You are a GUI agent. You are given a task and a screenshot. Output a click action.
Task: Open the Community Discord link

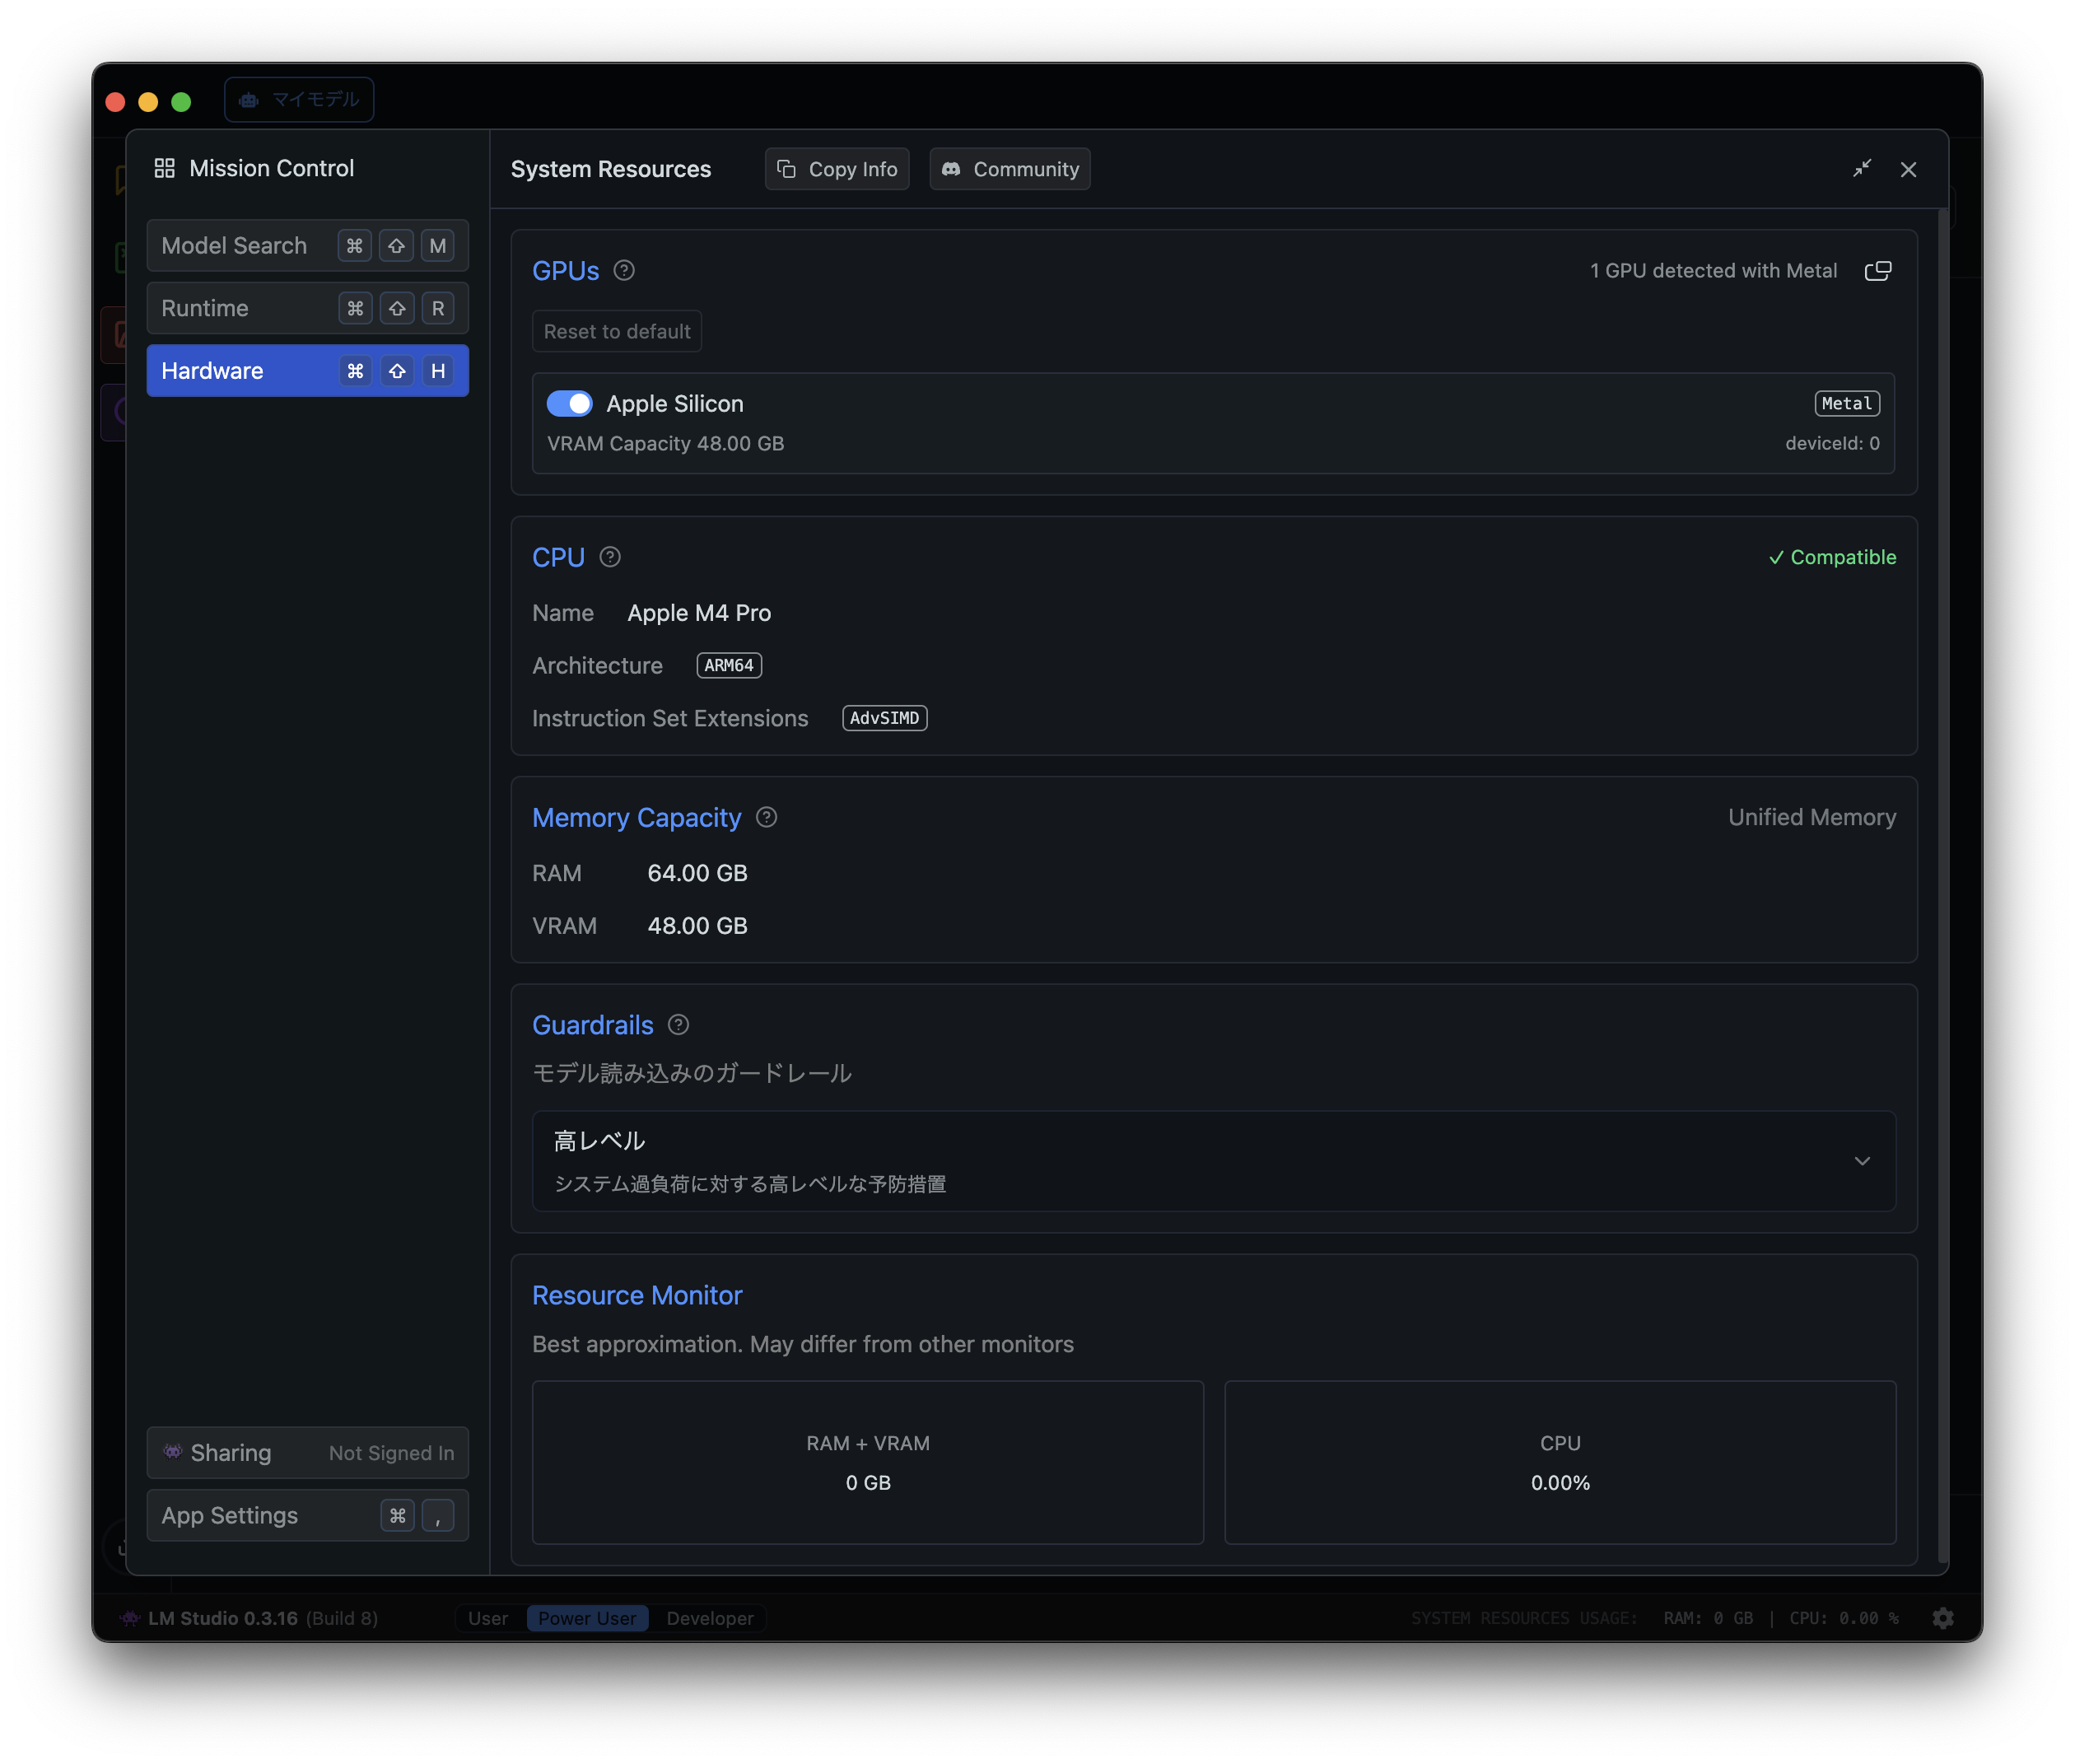[1010, 169]
